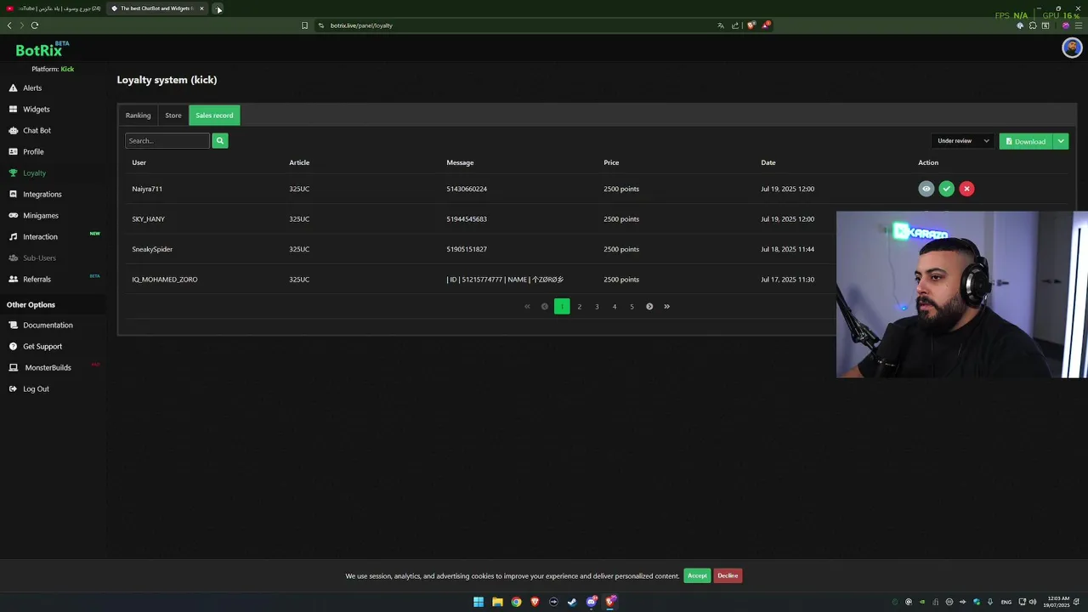Screen dimensions: 1088x612
Task: Bookmark this page in address bar
Action: click(x=304, y=25)
